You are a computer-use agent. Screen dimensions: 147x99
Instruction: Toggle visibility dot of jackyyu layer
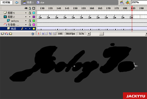pos(26,21)
